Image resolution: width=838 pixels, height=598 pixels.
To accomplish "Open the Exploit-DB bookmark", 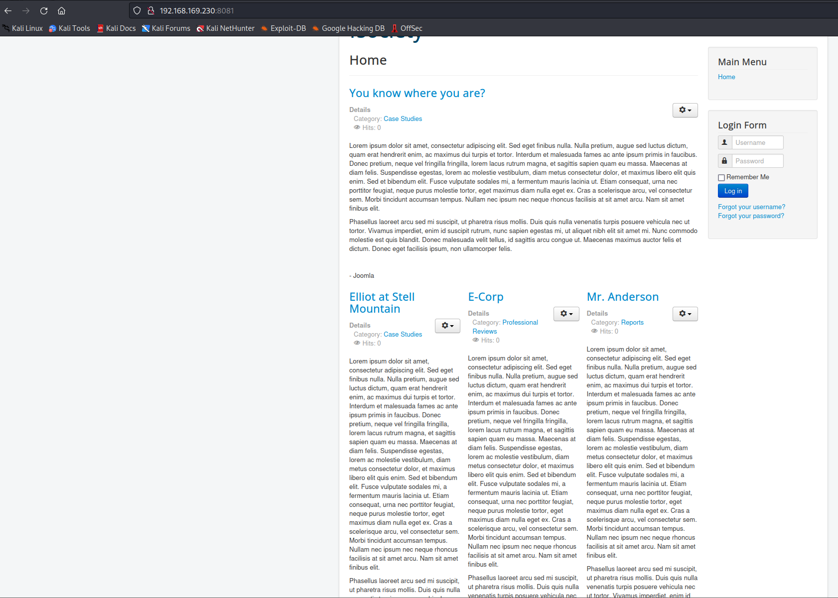I will pyautogui.click(x=283, y=28).
